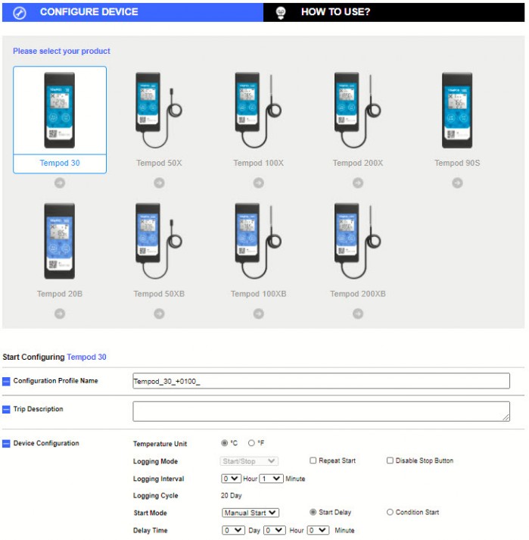This screenshot has width=529, height=540.
Task: Click the 'Temperature Unit' label
Action: pyautogui.click(x=160, y=444)
